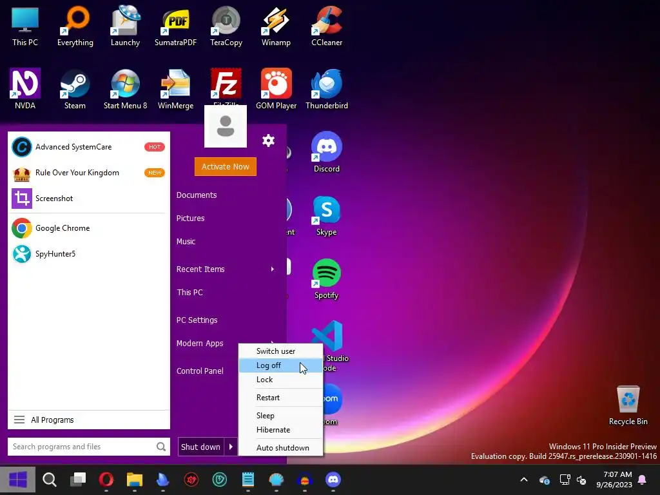
Task: Show hidden system tray icons chevron
Action: point(524,480)
